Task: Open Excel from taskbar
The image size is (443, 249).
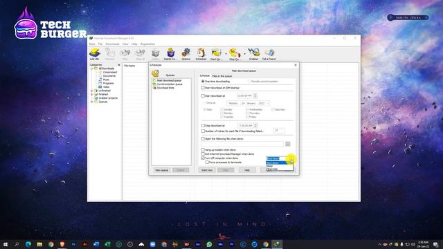Action: [x=107, y=244]
